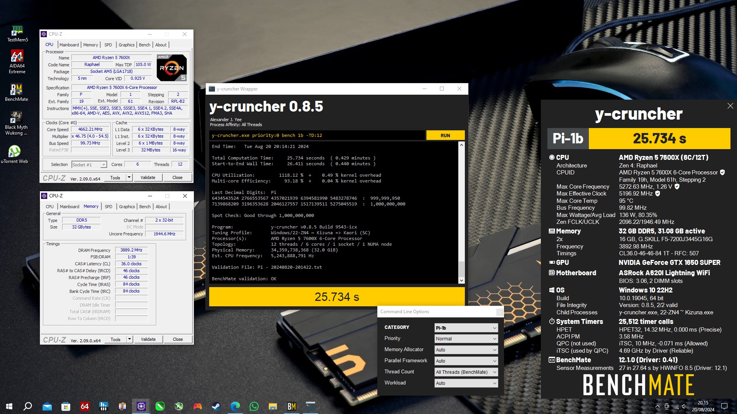Click the y-cruncher output scrollbar up arrow

coord(461,145)
